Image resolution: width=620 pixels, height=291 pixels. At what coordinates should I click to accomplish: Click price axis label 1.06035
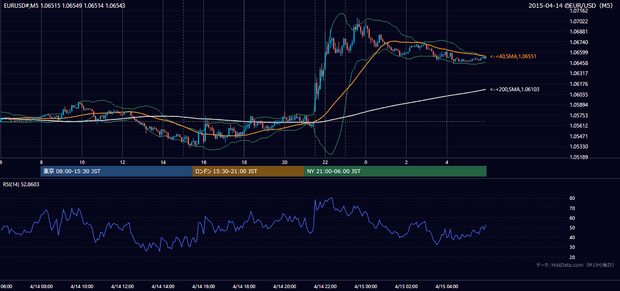(579, 95)
